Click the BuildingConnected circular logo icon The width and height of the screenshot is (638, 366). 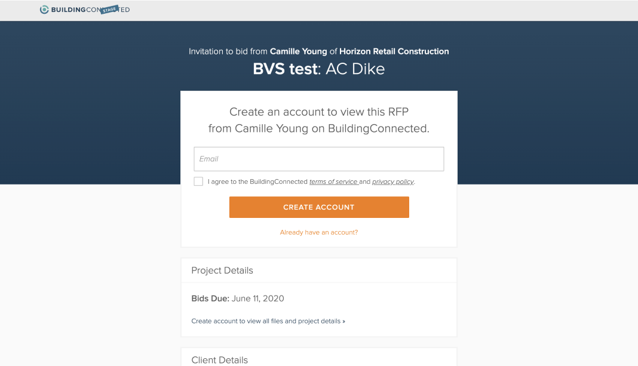(44, 10)
